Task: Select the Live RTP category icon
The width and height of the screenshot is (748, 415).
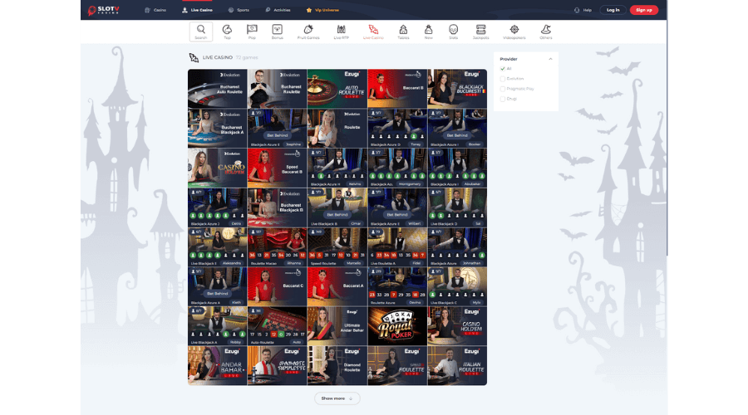Action: (x=341, y=32)
